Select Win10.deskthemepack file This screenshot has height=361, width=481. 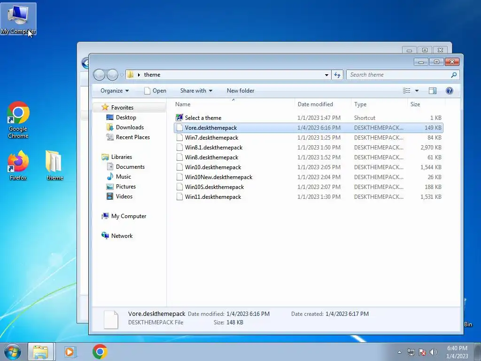point(308,167)
